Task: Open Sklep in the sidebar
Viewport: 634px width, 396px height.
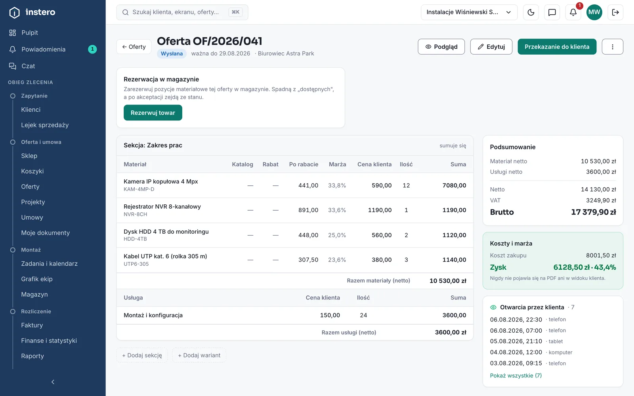Action: pyautogui.click(x=29, y=156)
